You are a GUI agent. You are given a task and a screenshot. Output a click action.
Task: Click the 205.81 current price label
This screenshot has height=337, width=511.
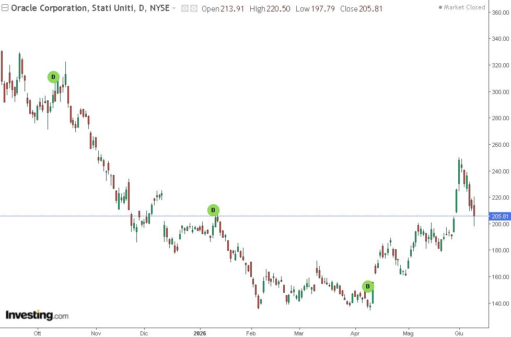click(500, 216)
